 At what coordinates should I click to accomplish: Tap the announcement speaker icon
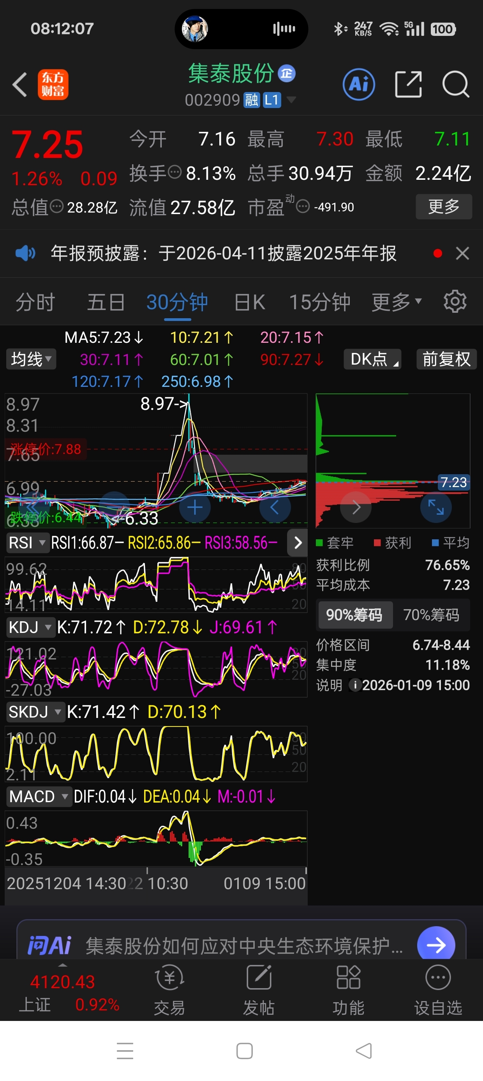coord(25,253)
